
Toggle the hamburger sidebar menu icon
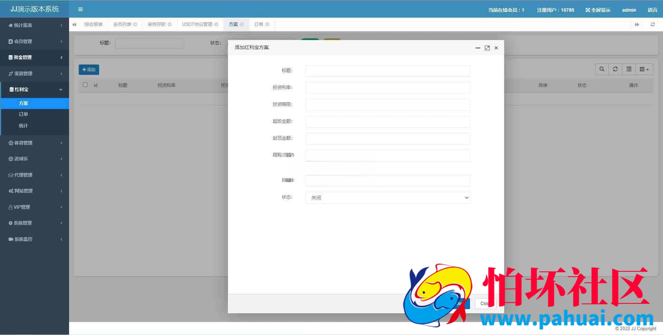[x=80, y=9]
